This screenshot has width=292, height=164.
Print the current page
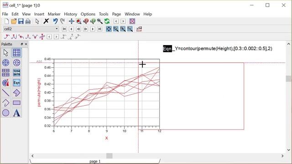(28, 21)
